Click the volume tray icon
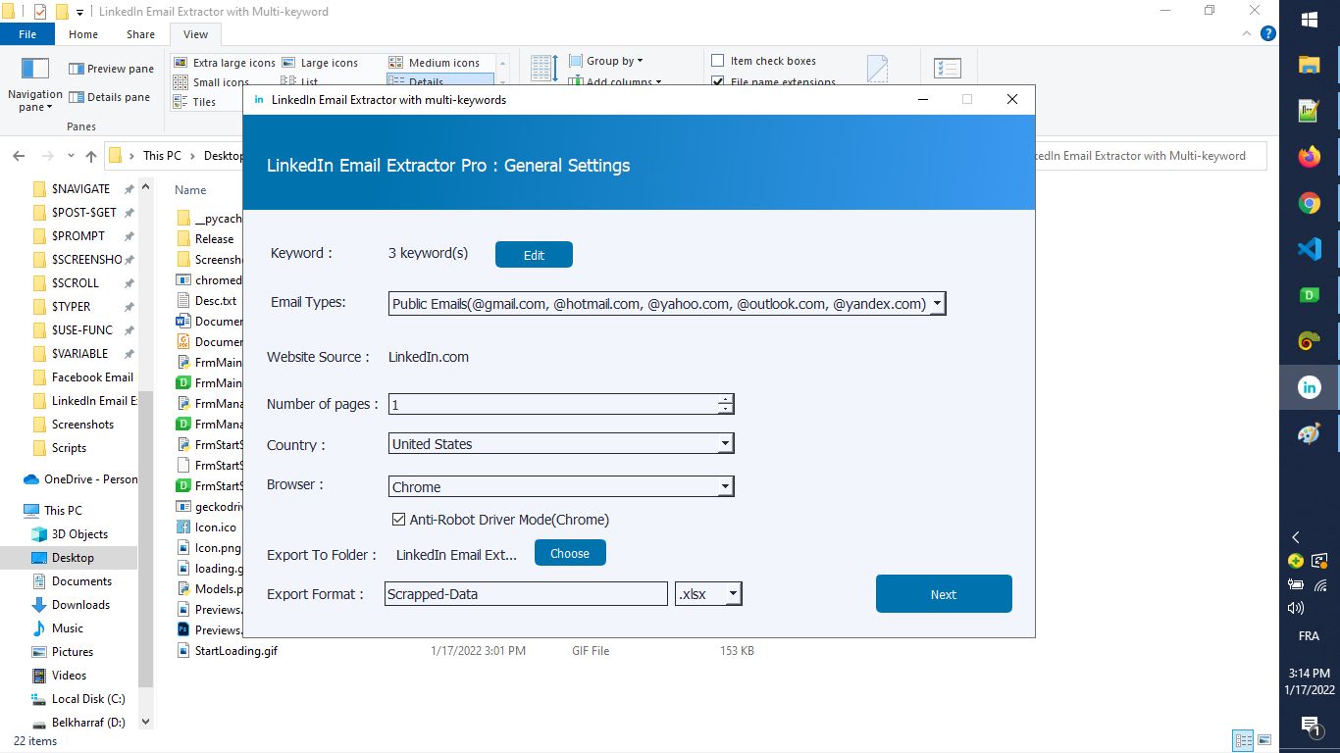The height and width of the screenshot is (753, 1340). (1296, 608)
